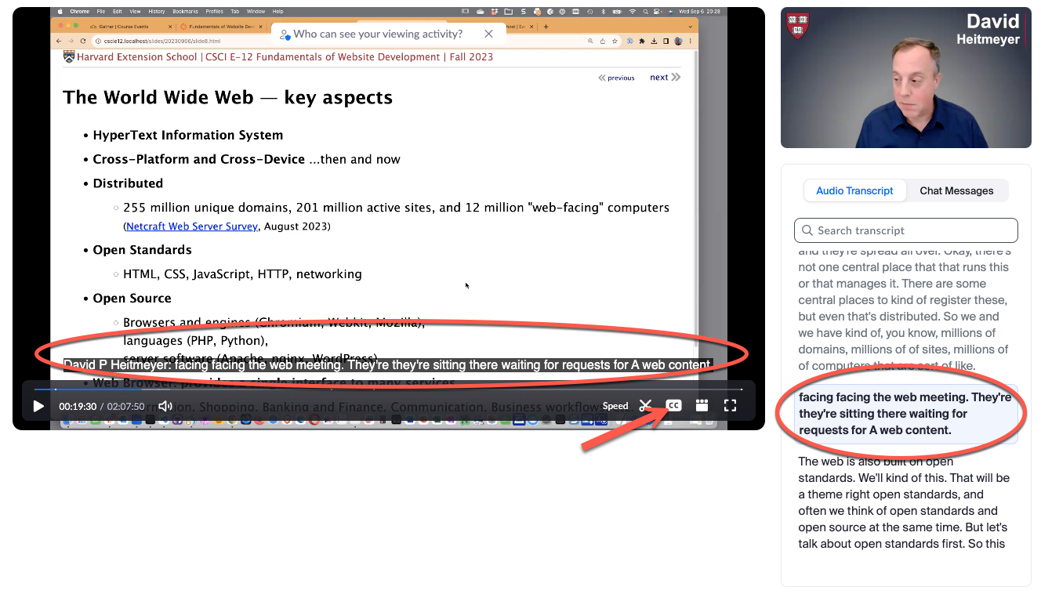Screen dimensions: 1041x594
Task: Play the video
Action: (38, 406)
